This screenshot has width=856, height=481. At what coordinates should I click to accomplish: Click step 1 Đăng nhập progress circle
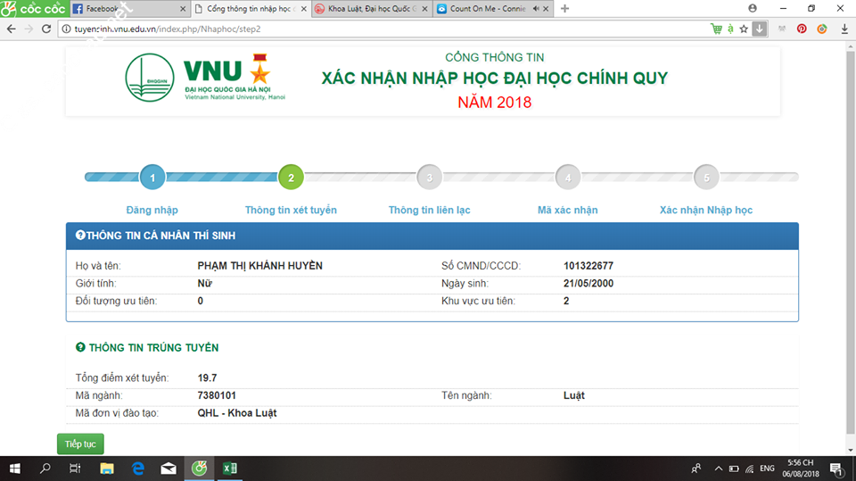point(152,178)
